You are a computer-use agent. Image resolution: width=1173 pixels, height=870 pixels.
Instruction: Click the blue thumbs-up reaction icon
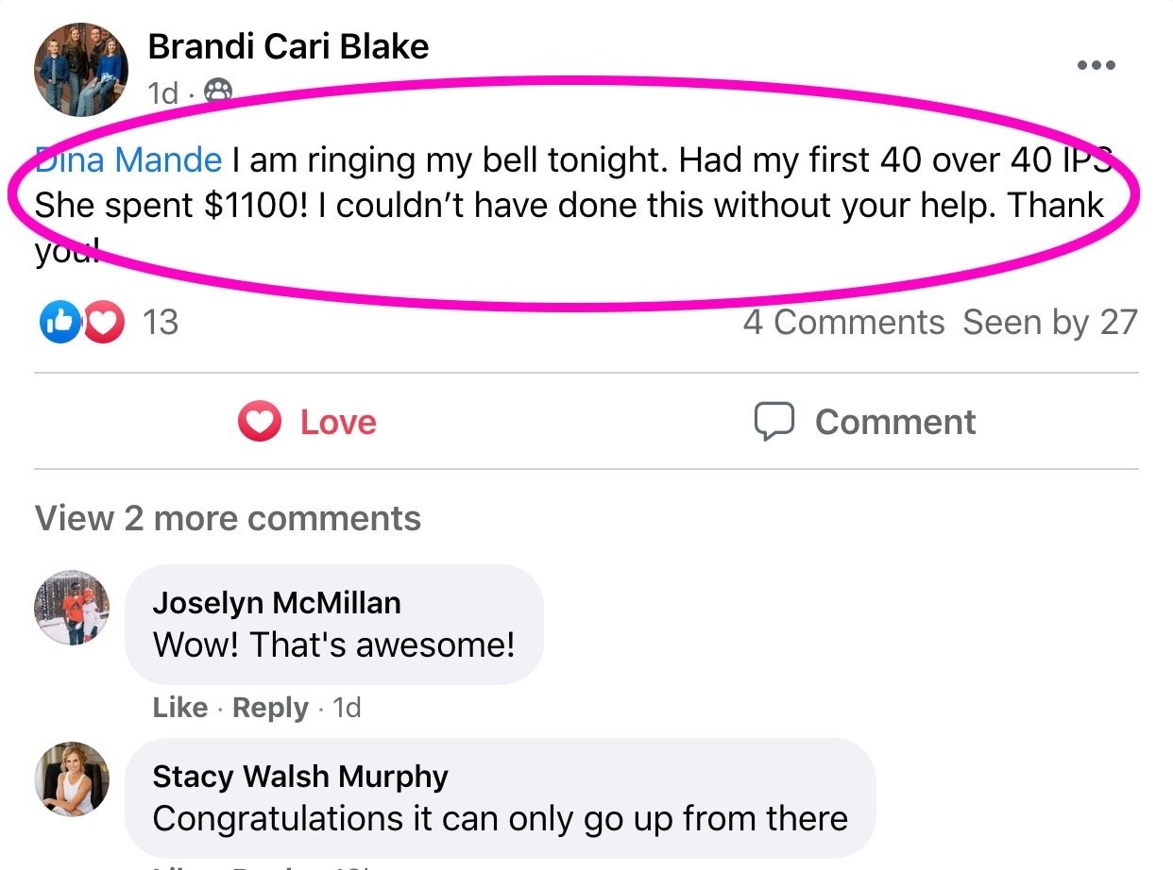pyautogui.click(x=58, y=324)
